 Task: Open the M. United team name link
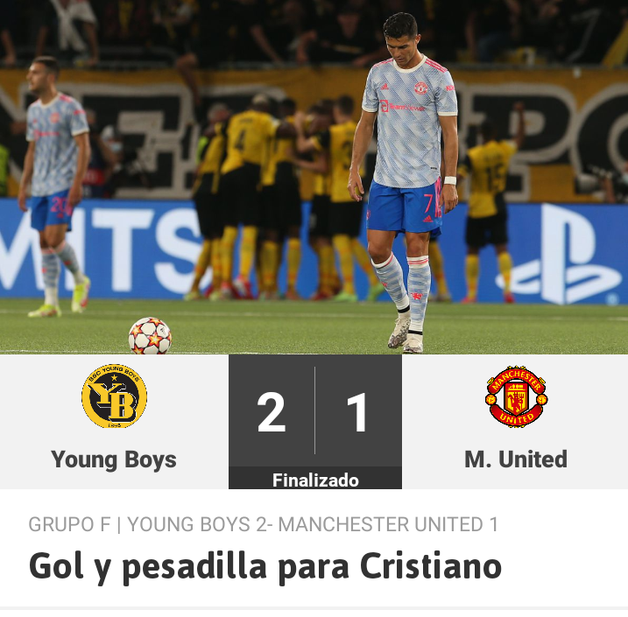click(516, 459)
